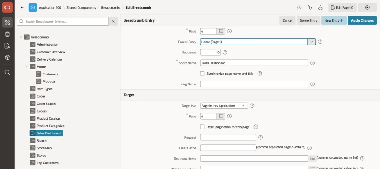Viewport: 380px width, 169px height.
Task: Click the Short Name input field
Action: (254, 63)
